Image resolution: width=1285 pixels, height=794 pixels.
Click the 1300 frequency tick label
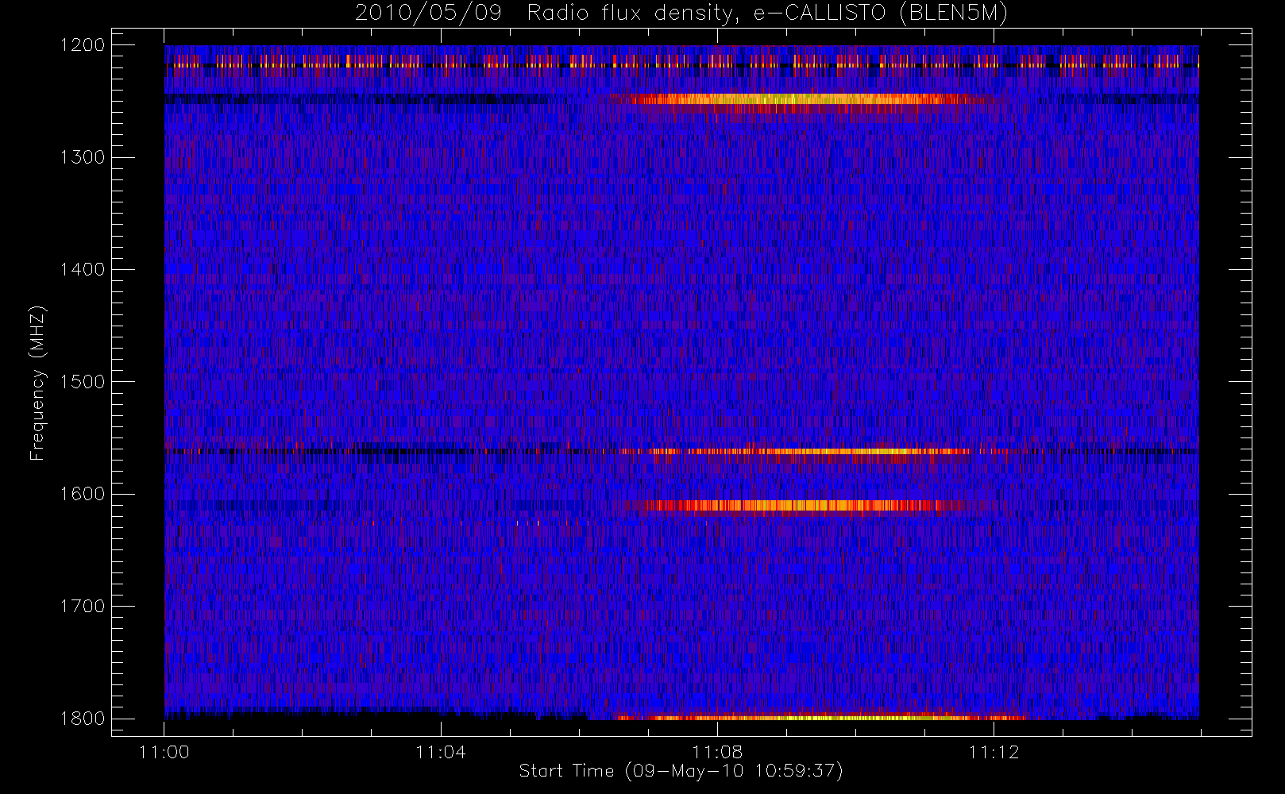click(x=83, y=157)
